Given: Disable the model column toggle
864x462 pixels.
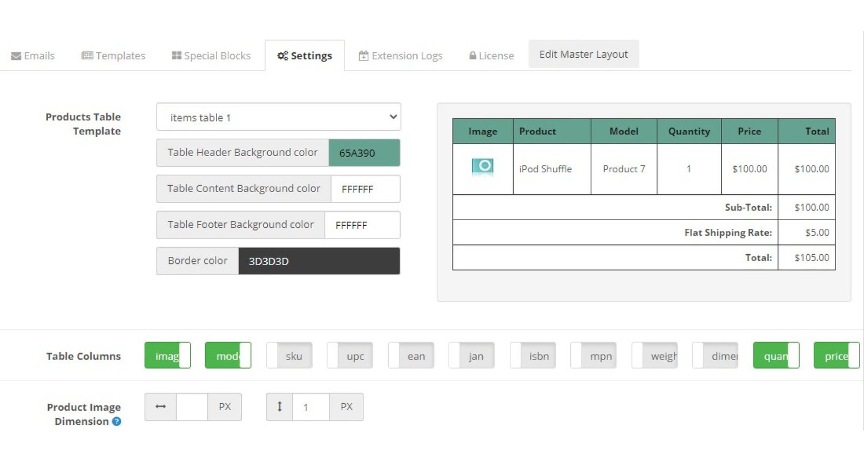Looking at the screenshot, I should coord(228,356).
